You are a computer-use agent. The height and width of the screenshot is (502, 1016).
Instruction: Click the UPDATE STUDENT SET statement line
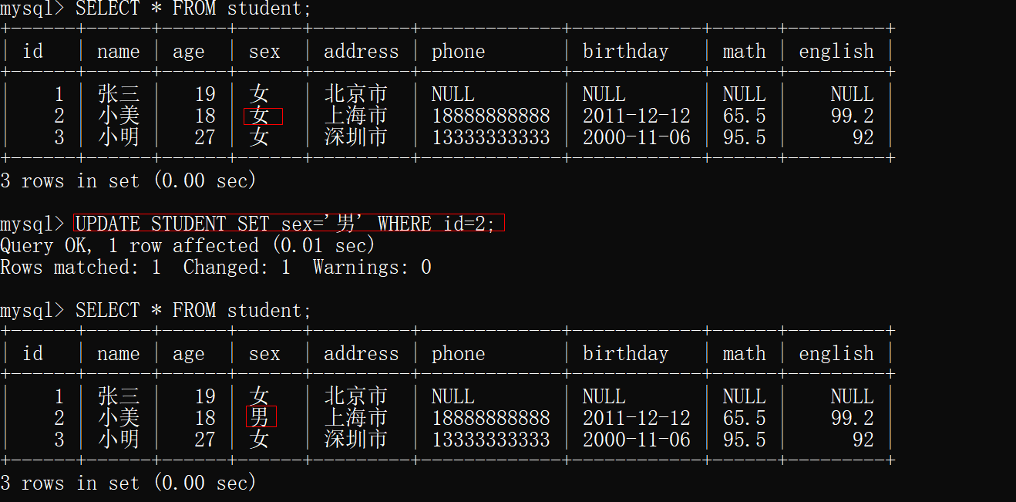[289, 224]
